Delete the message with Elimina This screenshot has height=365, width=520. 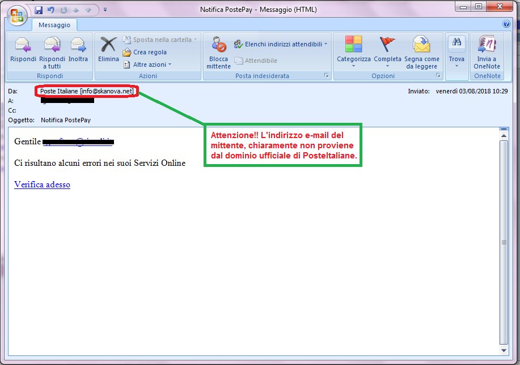tap(108, 50)
